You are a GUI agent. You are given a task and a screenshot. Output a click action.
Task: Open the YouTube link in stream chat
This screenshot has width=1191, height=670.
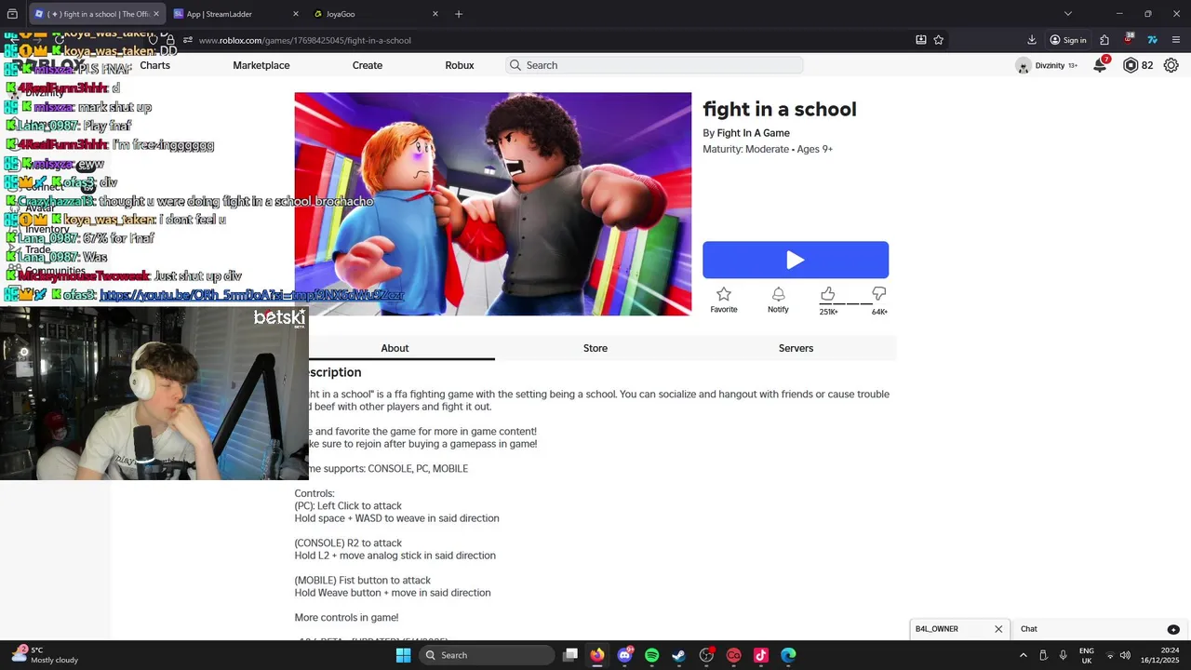click(251, 295)
